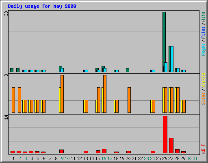Click the blue 'Files' legend label
The width and height of the screenshot is (208, 163).
point(203,33)
